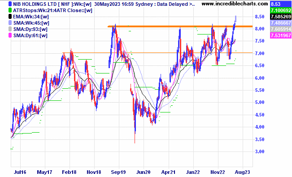Select the SMA:Dy:93 legend label
292x177 pixels.
[30, 30]
